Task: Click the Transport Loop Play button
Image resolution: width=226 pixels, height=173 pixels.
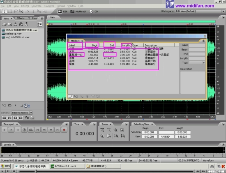Action: coord(31,130)
